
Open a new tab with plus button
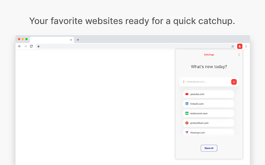click(x=78, y=40)
